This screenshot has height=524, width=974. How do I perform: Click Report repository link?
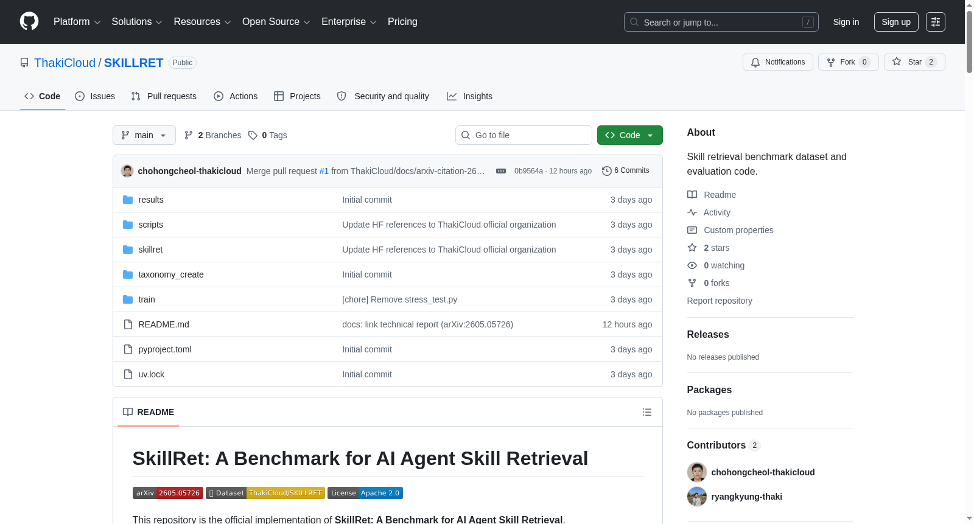[x=720, y=301]
